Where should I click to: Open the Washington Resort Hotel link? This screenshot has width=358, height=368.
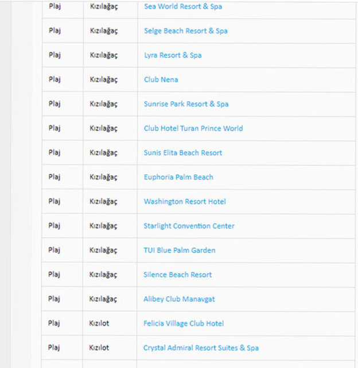(x=185, y=202)
